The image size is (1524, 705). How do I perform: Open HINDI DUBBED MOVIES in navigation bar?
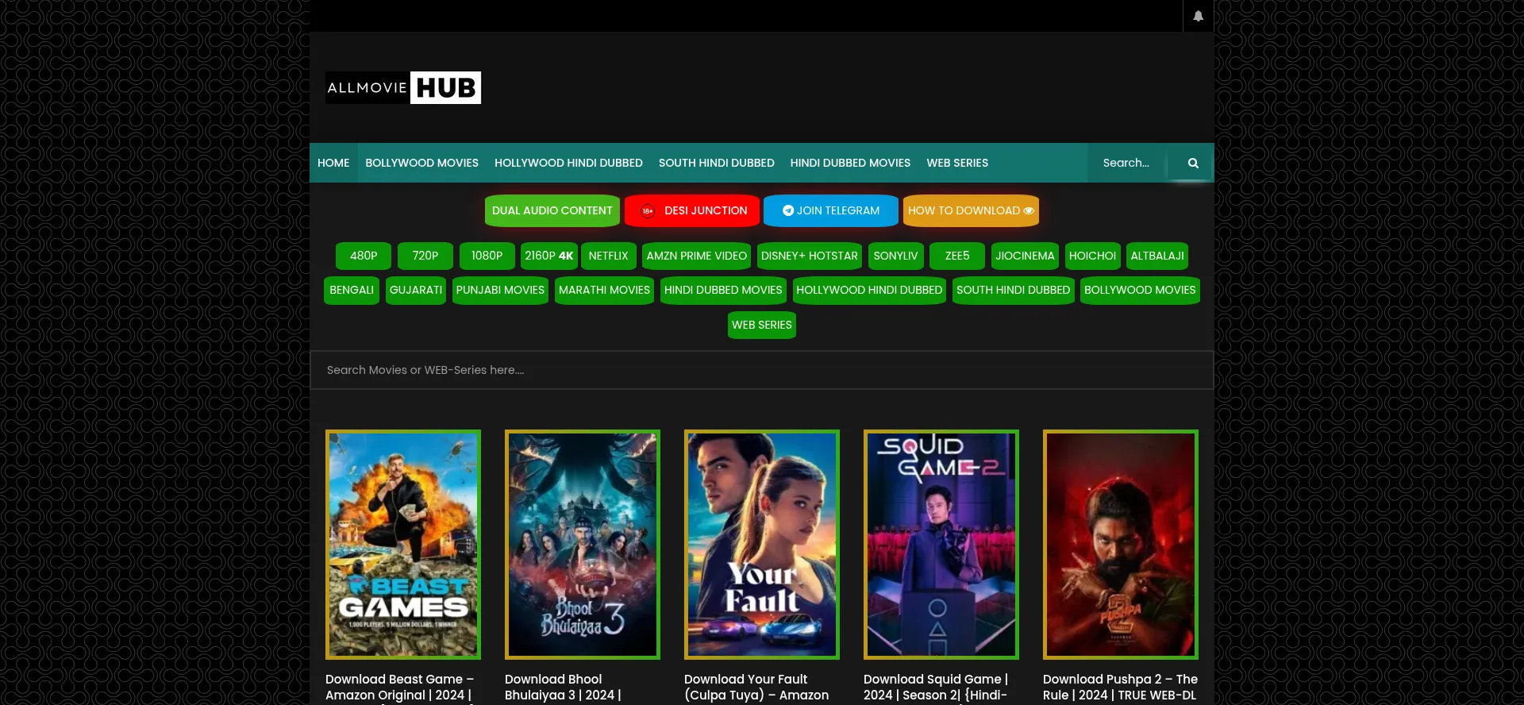click(850, 163)
